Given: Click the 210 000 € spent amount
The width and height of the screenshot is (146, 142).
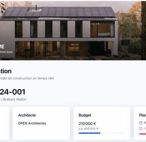Looking at the screenshot, I should [87, 124].
